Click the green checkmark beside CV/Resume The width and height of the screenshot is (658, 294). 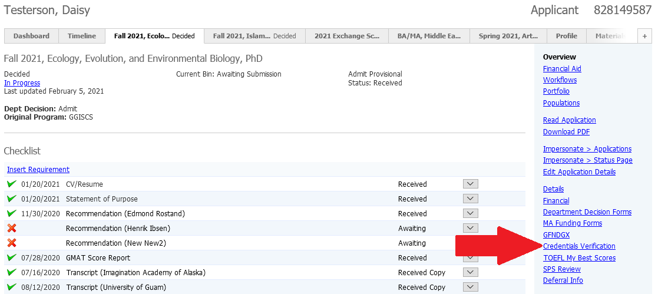pos(12,184)
